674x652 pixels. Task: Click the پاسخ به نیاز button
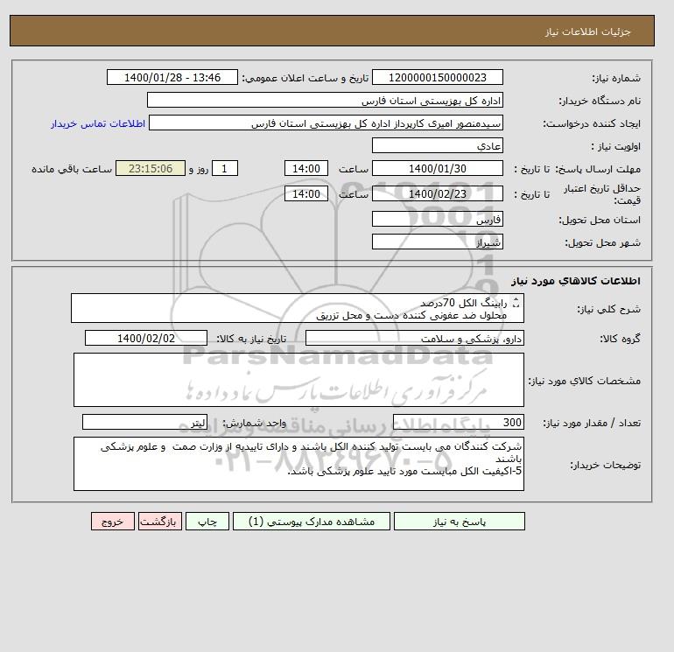[459, 522]
